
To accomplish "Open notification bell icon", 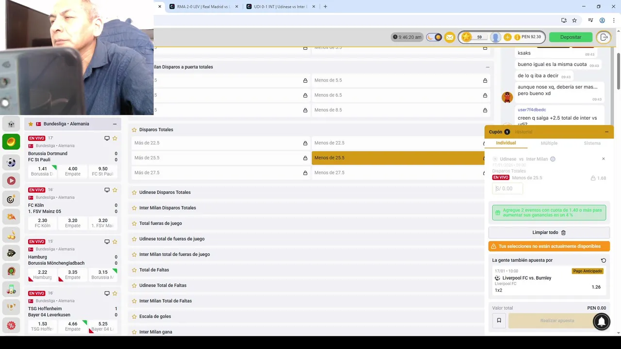I will tap(601, 322).
